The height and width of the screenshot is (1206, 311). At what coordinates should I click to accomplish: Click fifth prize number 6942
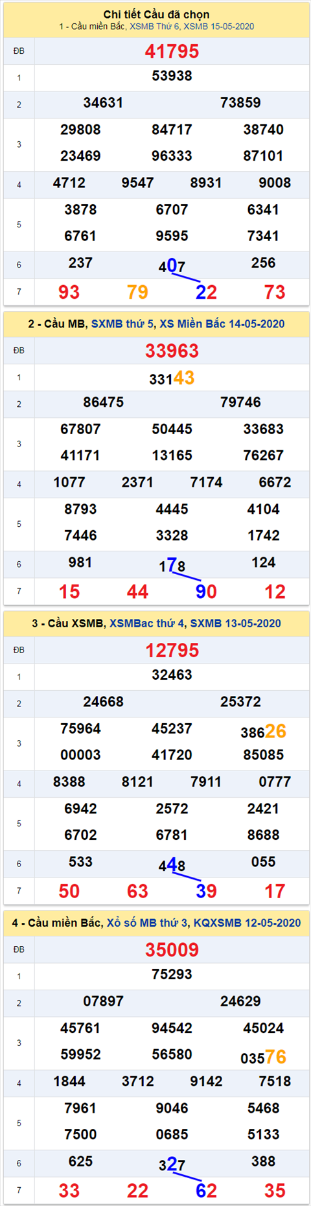tap(80, 809)
